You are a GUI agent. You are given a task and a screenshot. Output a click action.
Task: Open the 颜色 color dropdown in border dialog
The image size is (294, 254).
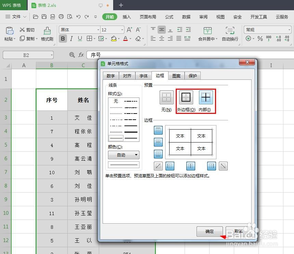pyautogui.click(x=136, y=155)
